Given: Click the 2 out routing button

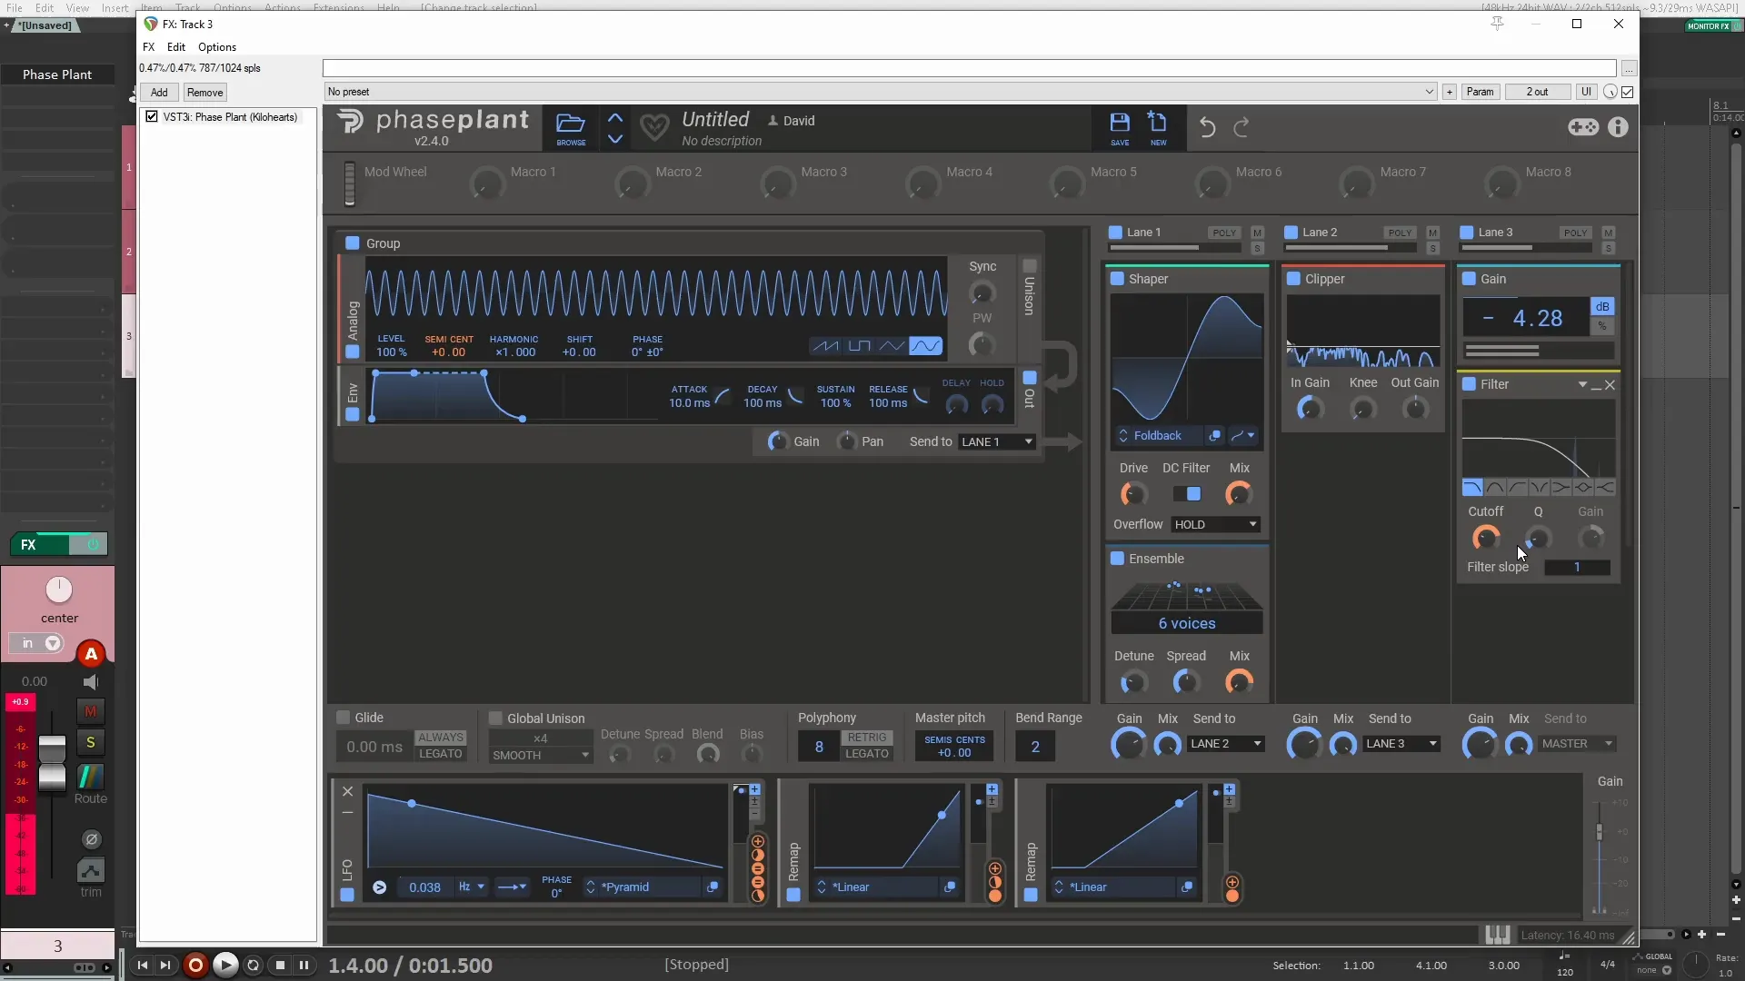Looking at the screenshot, I should tap(1537, 92).
